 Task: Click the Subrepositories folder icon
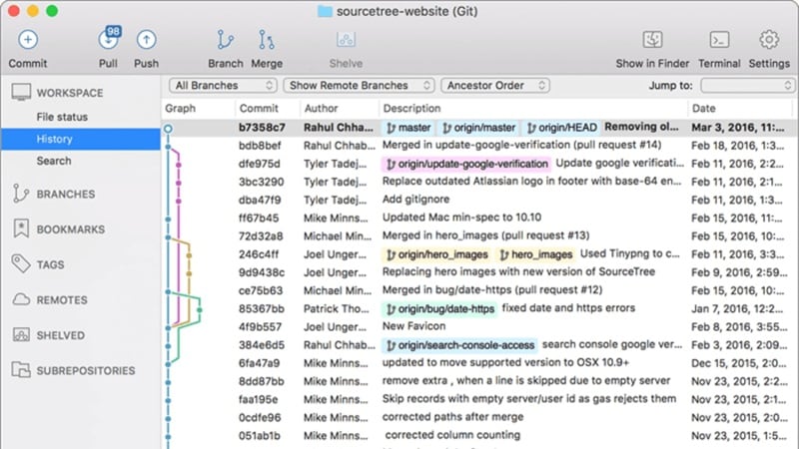point(21,369)
